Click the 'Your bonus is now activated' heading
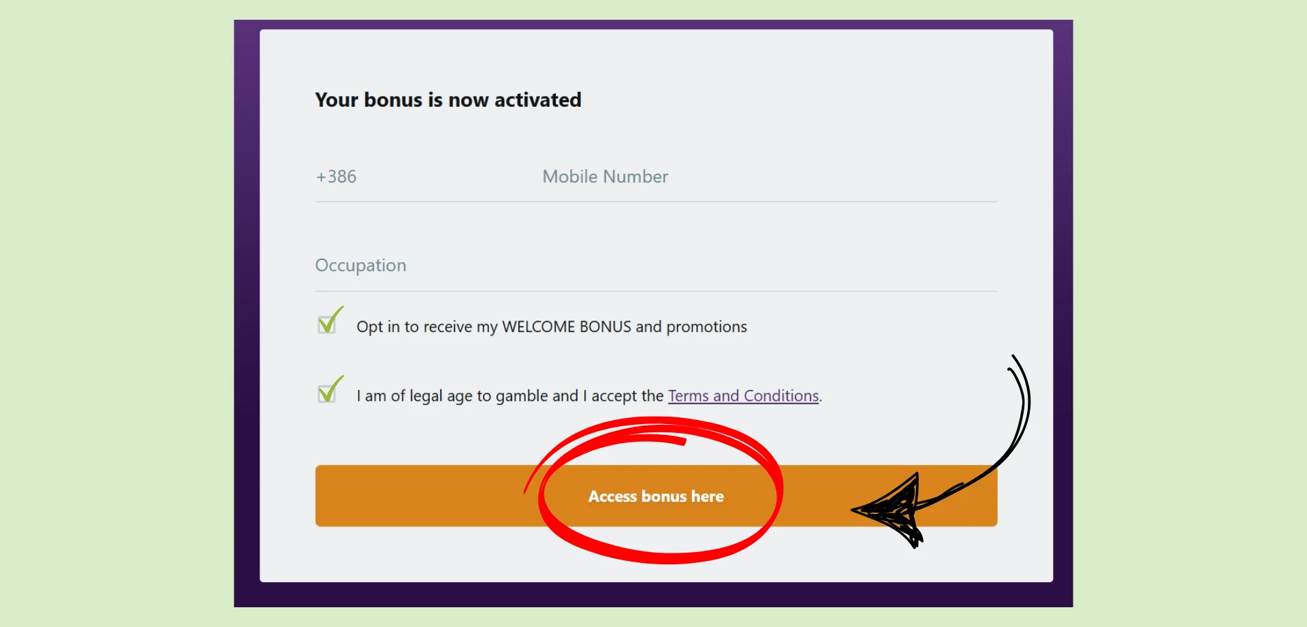Image resolution: width=1307 pixels, height=627 pixels. (448, 100)
